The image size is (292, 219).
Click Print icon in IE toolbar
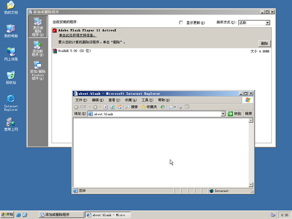[180, 107]
